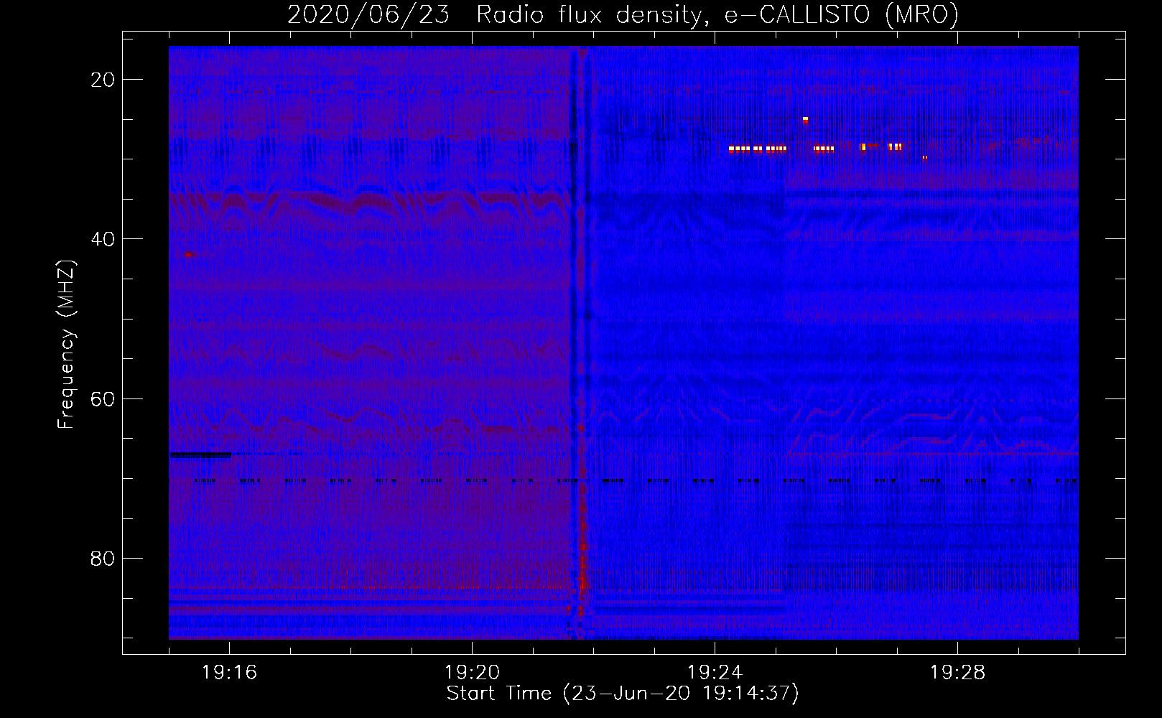The height and width of the screenshot is (718, 1162).
Task: Click the '19:20' time tick label
Action: (472, 673)
